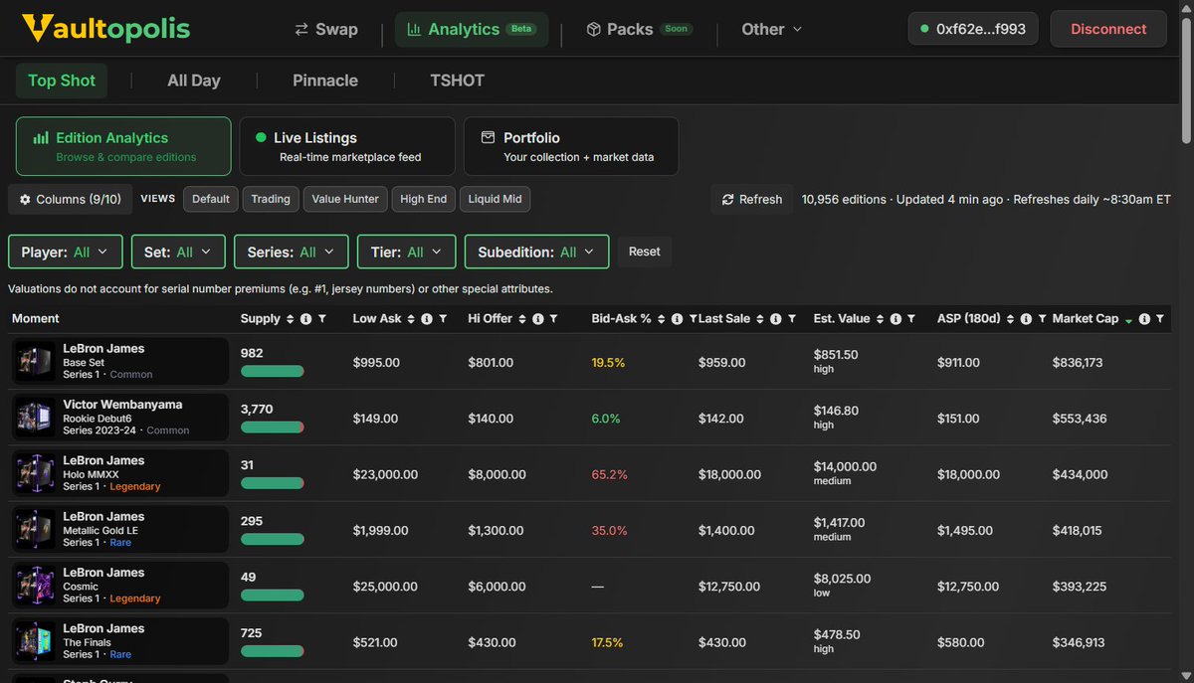Open the Player filter dropdown
Screen dimensions: 1194x683
pos(65,252)
